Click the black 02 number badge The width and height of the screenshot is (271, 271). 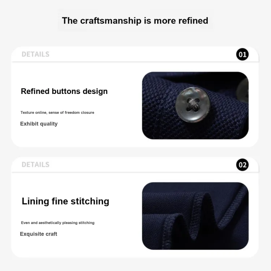tap(242, 165)
